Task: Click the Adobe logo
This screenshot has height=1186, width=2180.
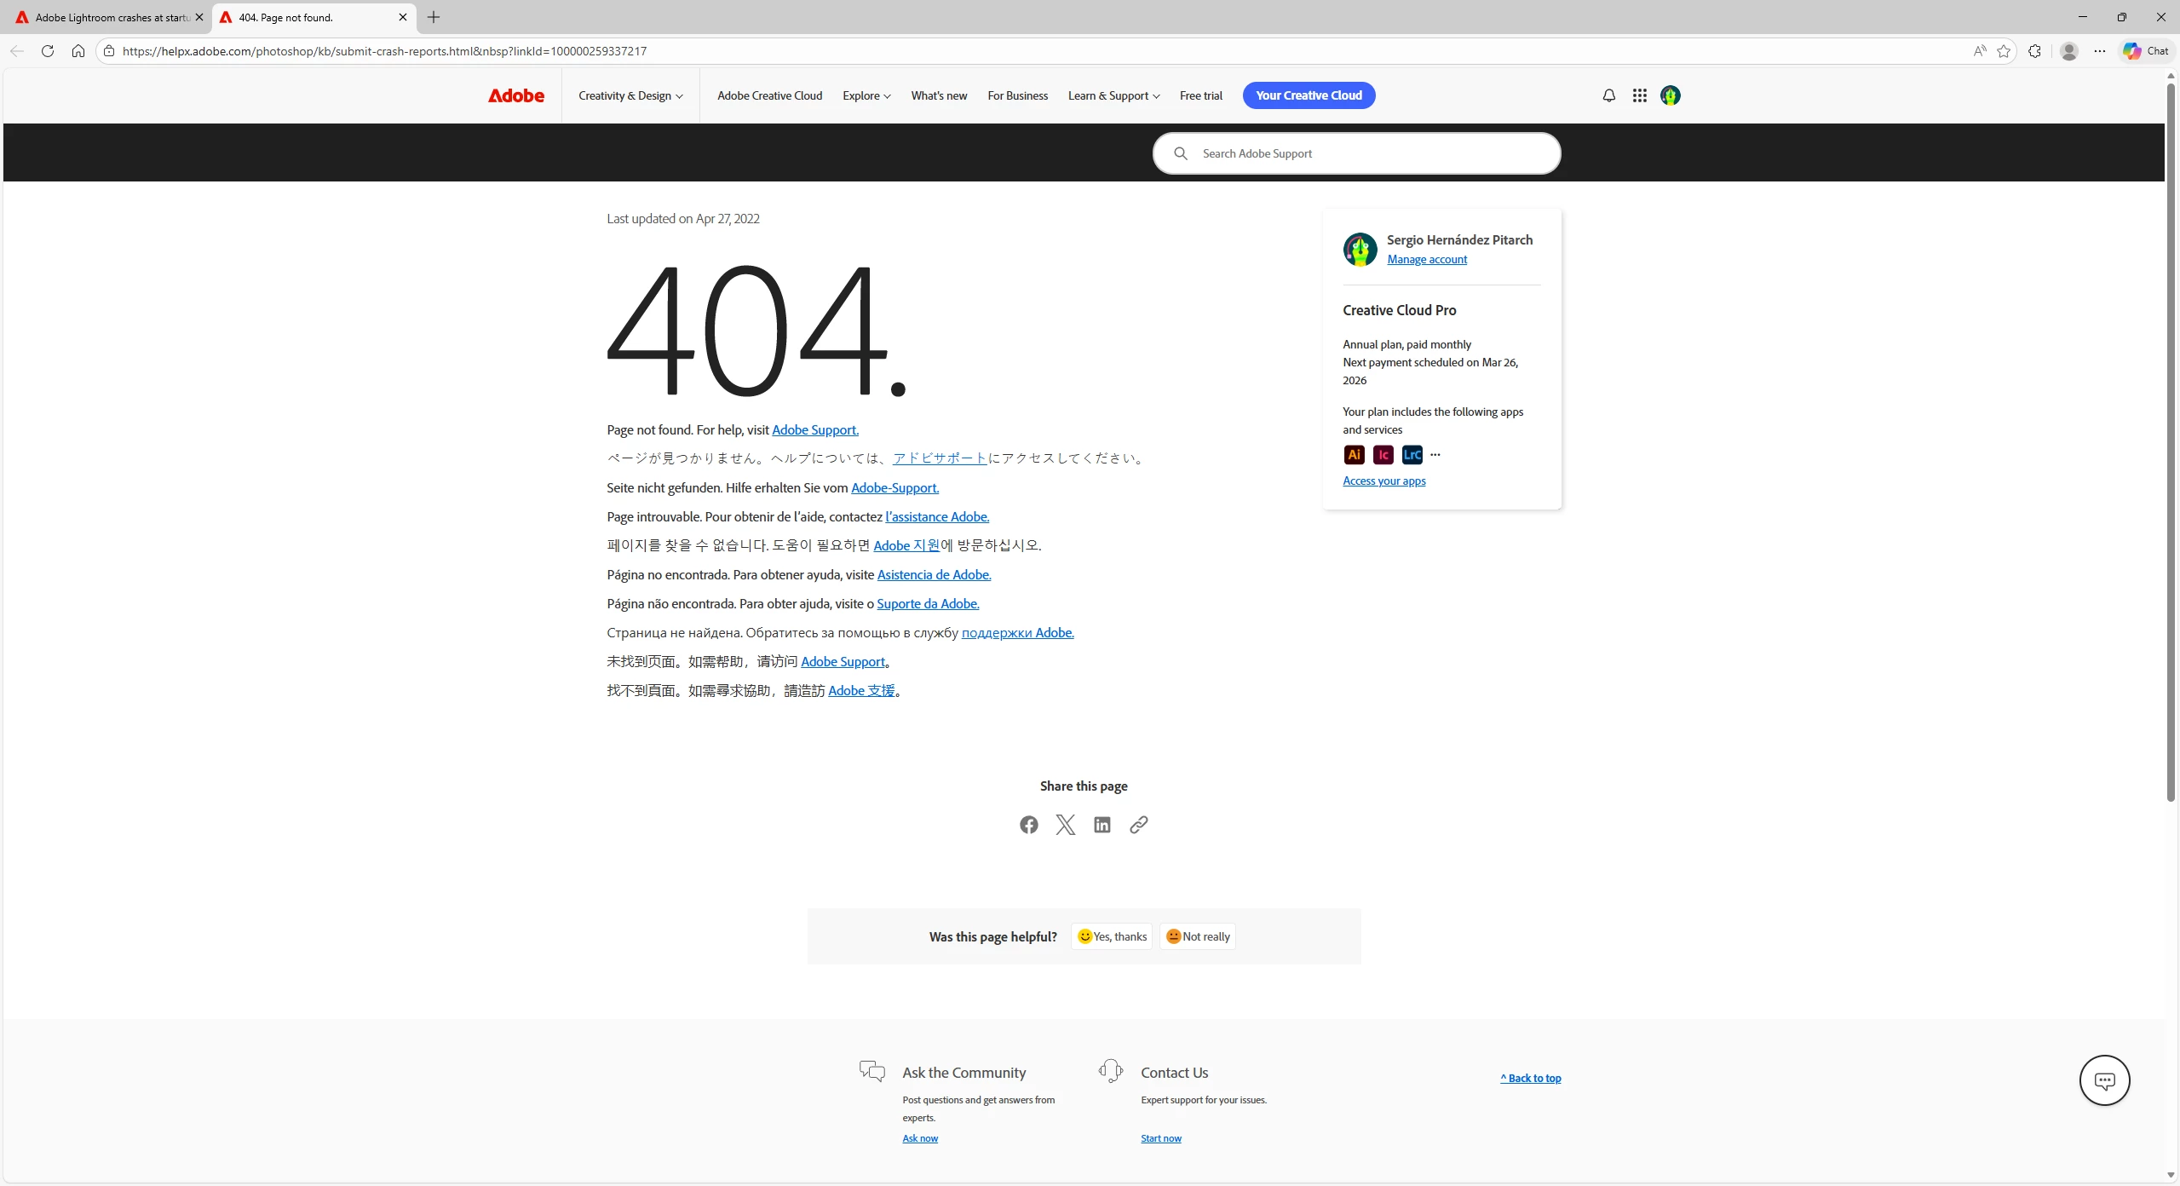Action: click(515, 95)
